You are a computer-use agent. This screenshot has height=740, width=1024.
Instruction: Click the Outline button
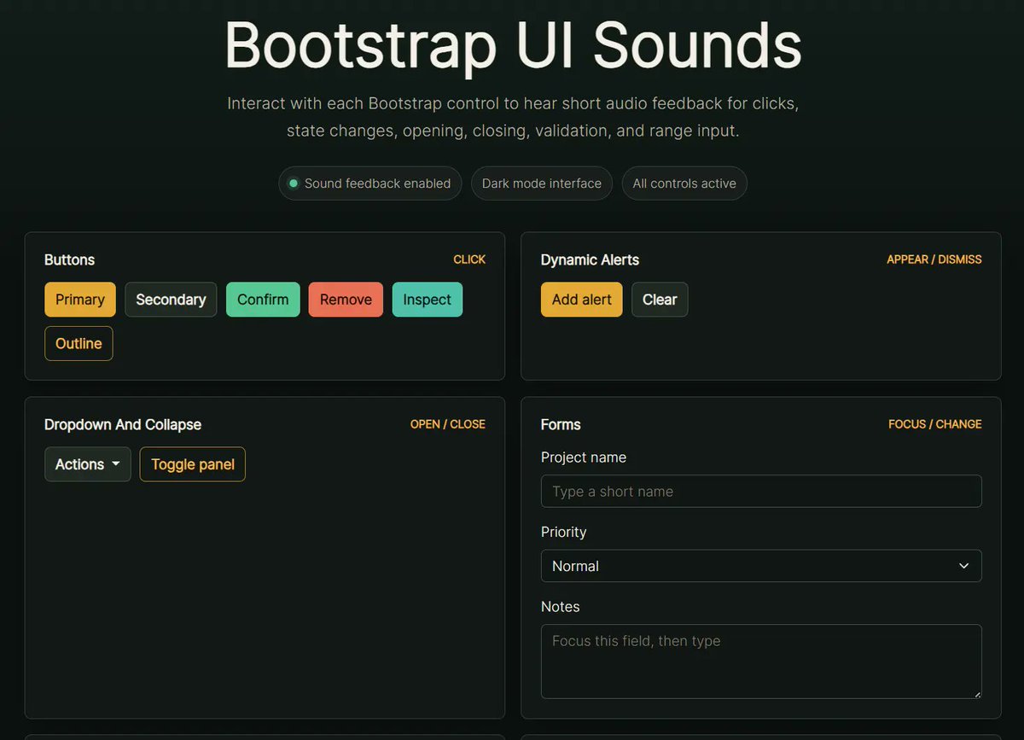coord(79,343)
